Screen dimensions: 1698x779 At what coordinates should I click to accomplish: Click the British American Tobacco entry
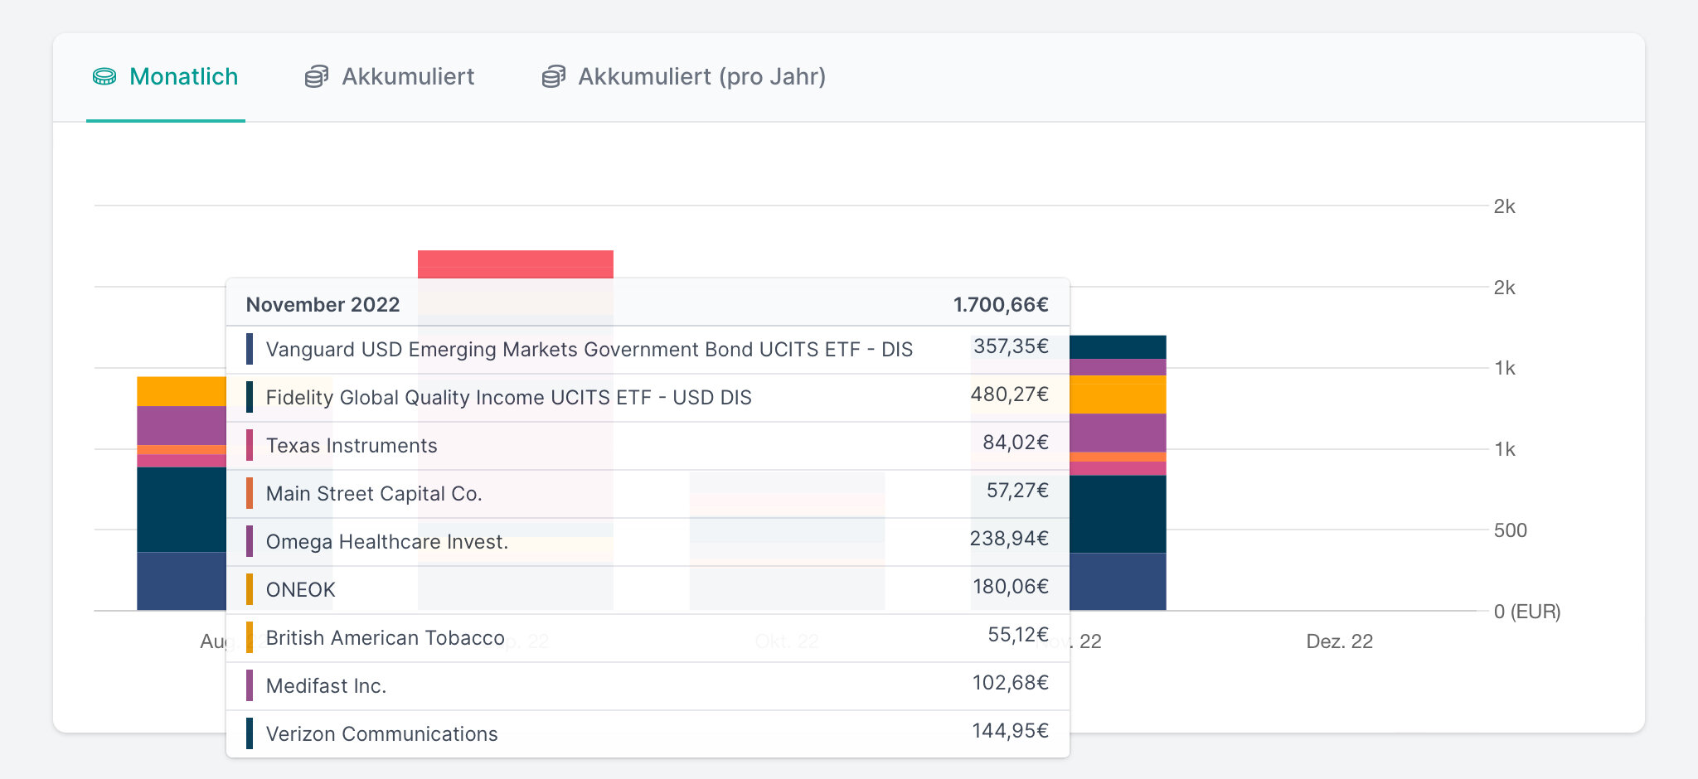click(x=385, y=638)
